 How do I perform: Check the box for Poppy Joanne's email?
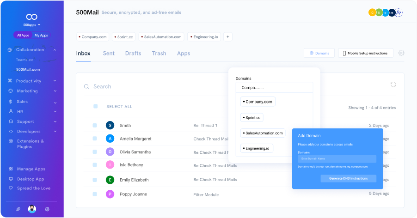pyautogui.click(x=95, y=194)
